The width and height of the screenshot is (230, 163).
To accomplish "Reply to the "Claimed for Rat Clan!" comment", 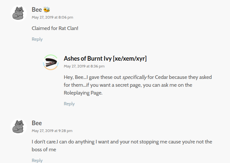I will tap(37, 39).
